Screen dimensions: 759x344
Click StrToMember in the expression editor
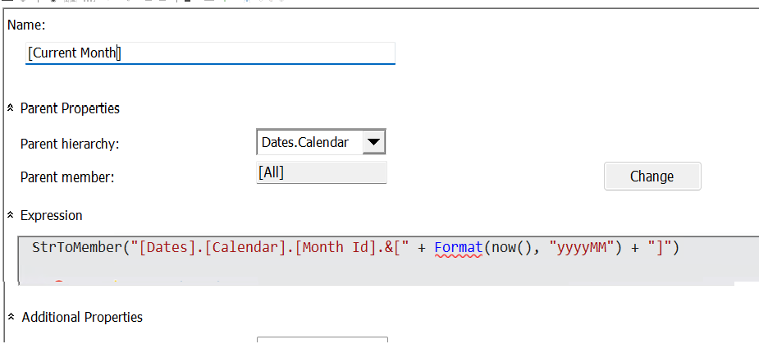[x=75, y=247]
